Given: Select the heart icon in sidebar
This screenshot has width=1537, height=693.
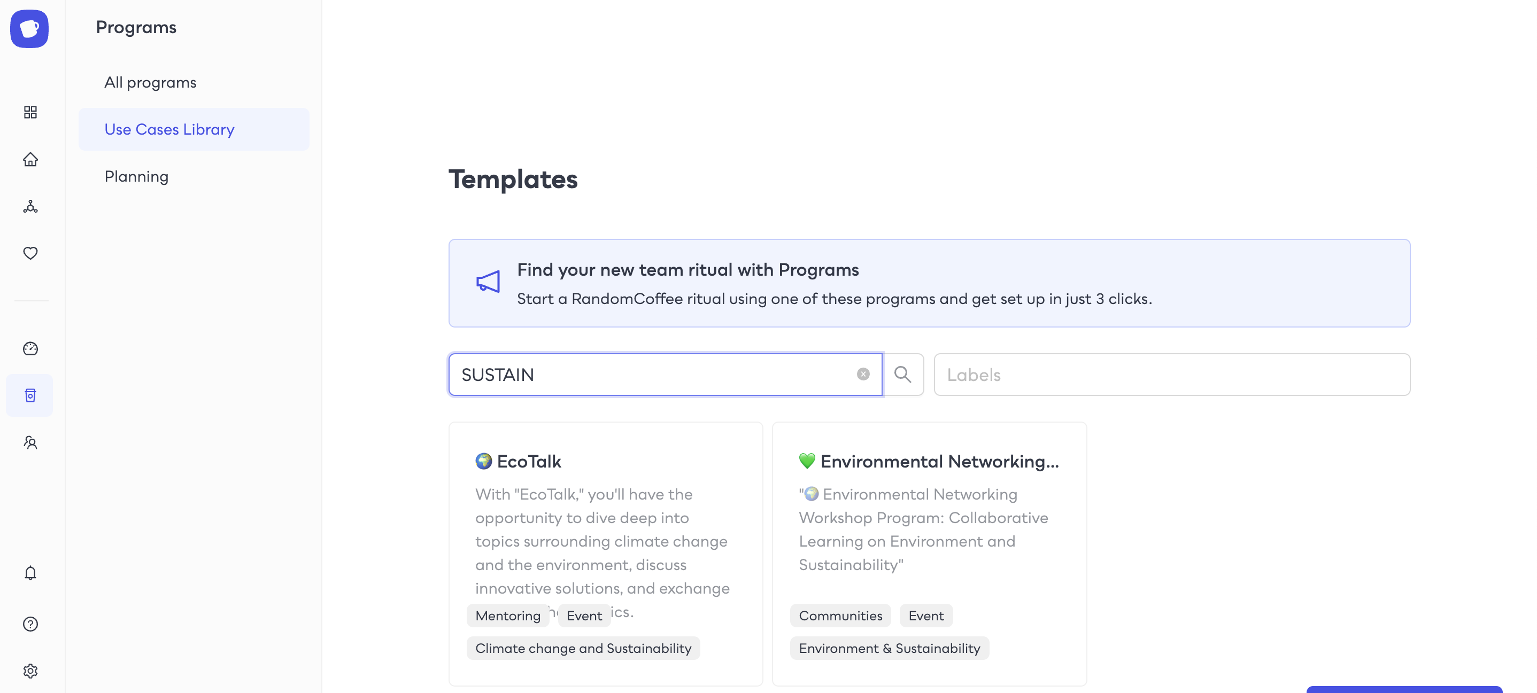Looking at the screenshot, I should click(x=30, y=253).
